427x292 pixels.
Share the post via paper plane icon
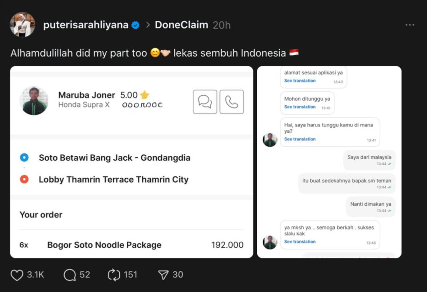pyautogui.click(x=163, y=275)
